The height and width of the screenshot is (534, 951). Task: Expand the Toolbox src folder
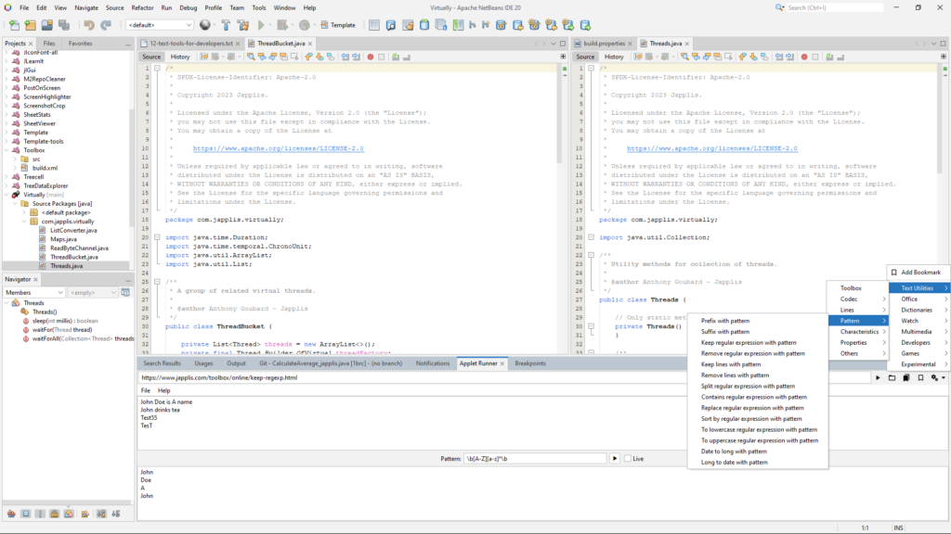click(15, 159)
